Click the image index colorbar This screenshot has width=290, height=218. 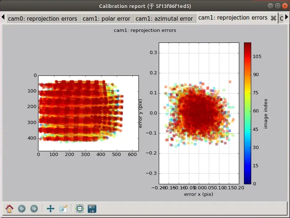click(248, 113)
